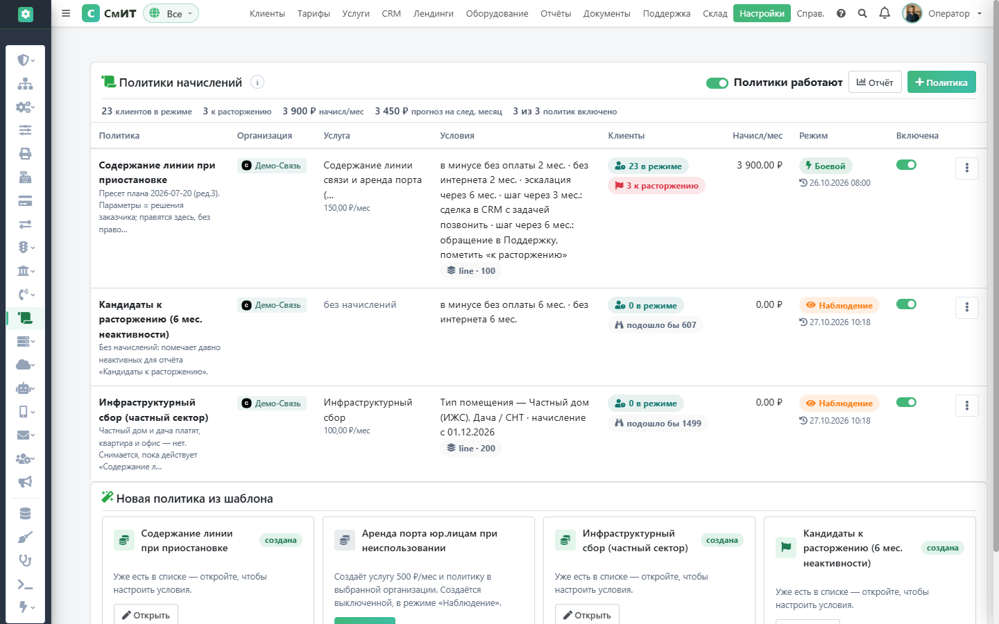Disable the Инфраструктурный сбор (частный сектор) policy toggle

pos(906,402)
